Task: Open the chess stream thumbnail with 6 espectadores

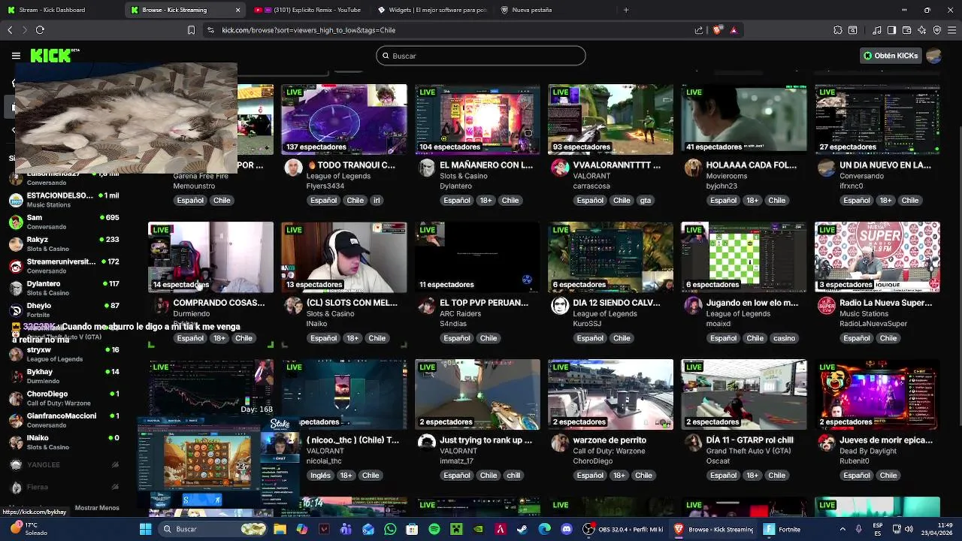Action: coord(743,256)
